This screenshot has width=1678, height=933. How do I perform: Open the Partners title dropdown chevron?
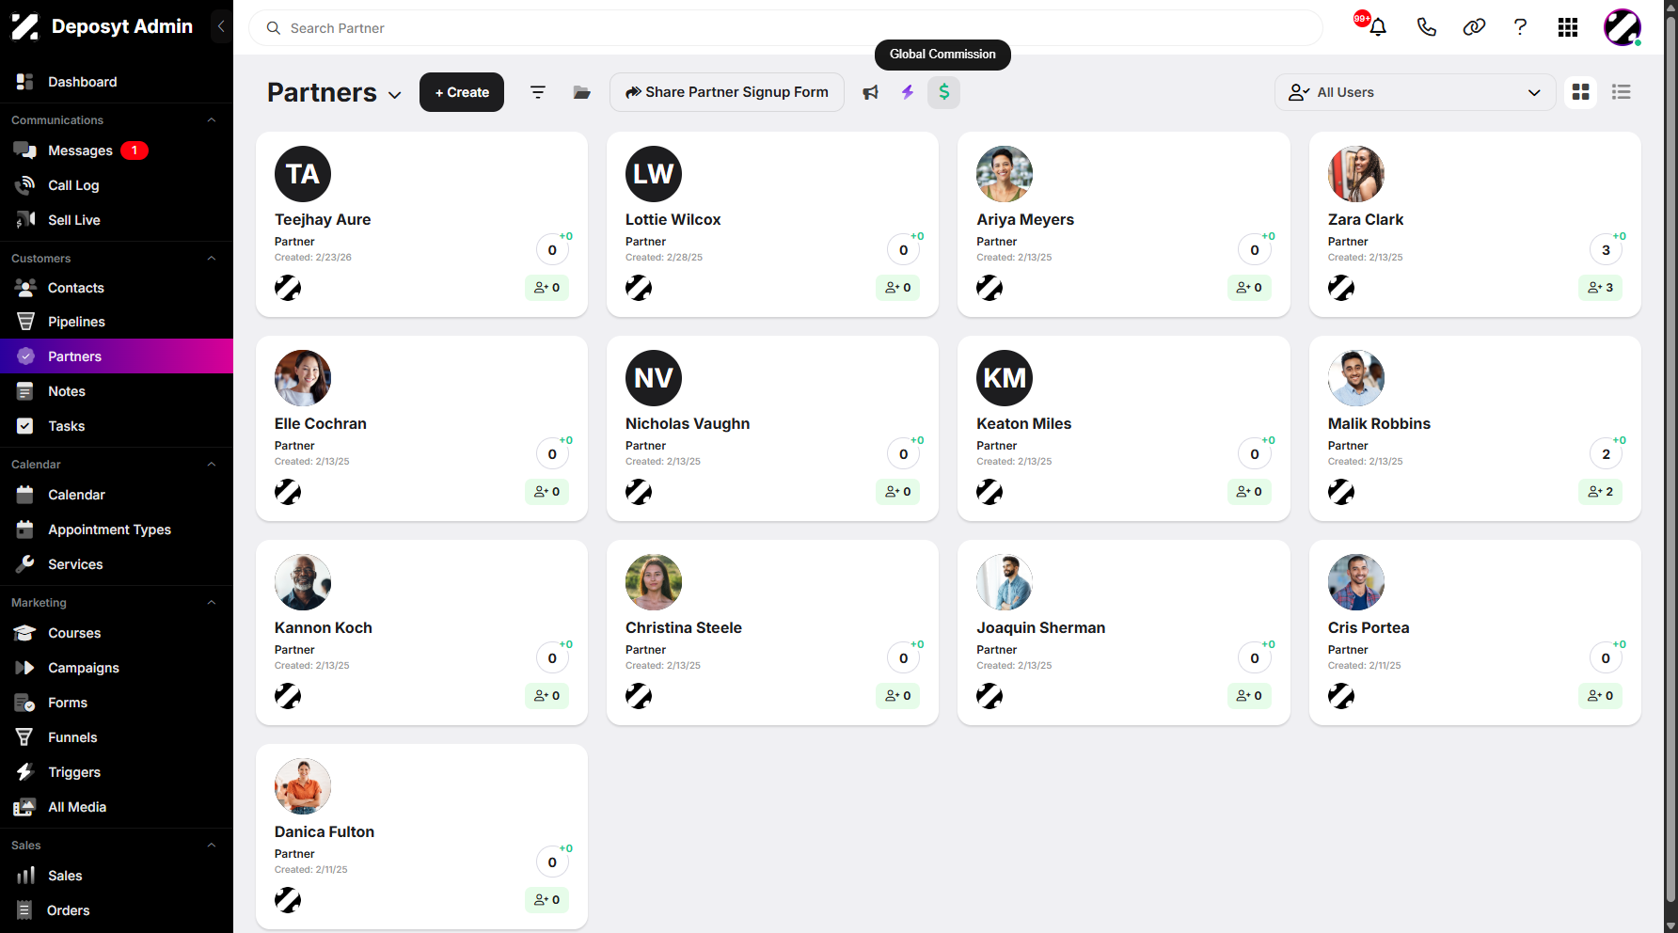(395, 95)
